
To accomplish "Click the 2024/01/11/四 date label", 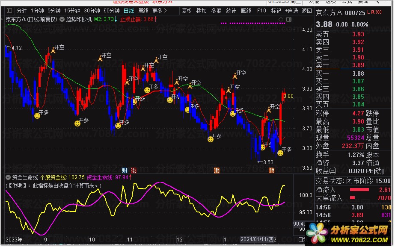I will (x=257, y=239).
